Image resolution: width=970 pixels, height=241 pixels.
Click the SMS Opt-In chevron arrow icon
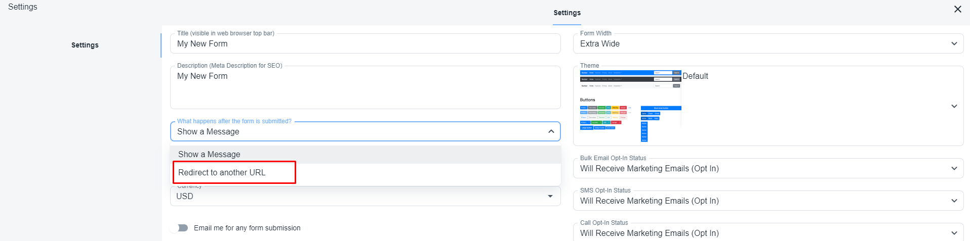point(954,201)
